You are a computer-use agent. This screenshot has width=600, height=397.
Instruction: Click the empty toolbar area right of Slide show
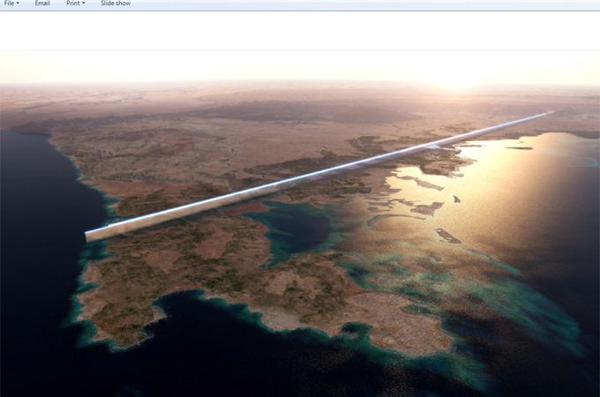(x=353, y=4)
